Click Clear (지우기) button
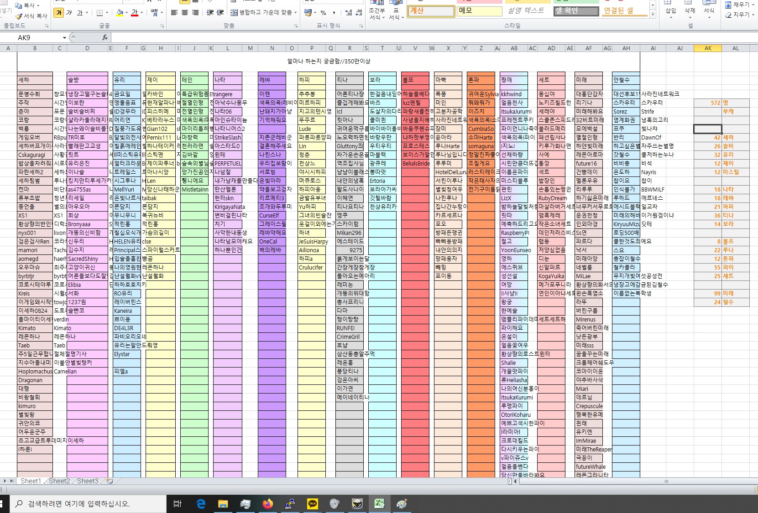 point(739,15)
